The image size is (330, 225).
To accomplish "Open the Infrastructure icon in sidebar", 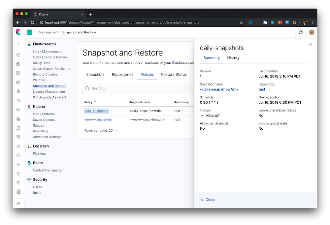I will pyautogui.click(x=18, y=119).
